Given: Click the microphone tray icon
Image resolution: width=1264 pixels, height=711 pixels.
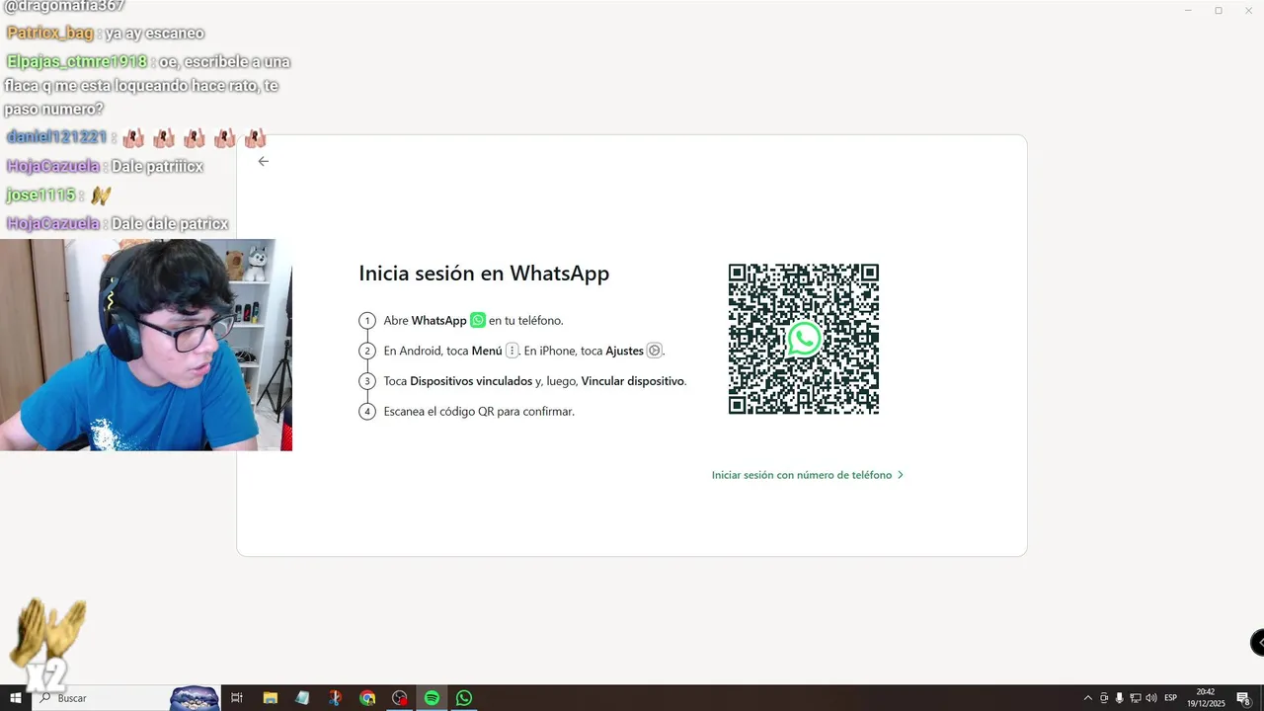Looking at the screenshot, I should click(1120, 698).
